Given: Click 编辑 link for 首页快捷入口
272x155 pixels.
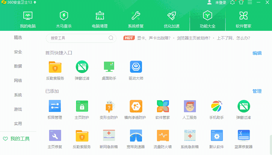Looking at the screenshot, I should (257, 53).
